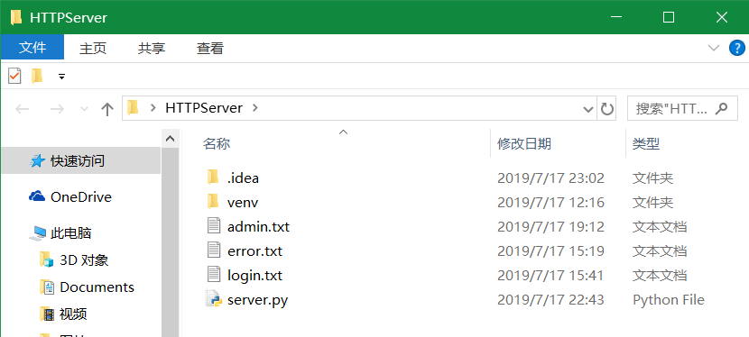Open the 文件 ribbon tab

coord(32,48)
